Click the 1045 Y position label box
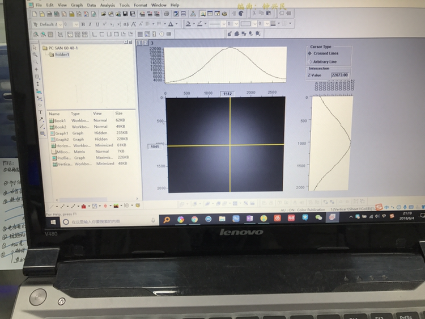The width and height of the screenshot is (425, 319). (x=155, y=146)
